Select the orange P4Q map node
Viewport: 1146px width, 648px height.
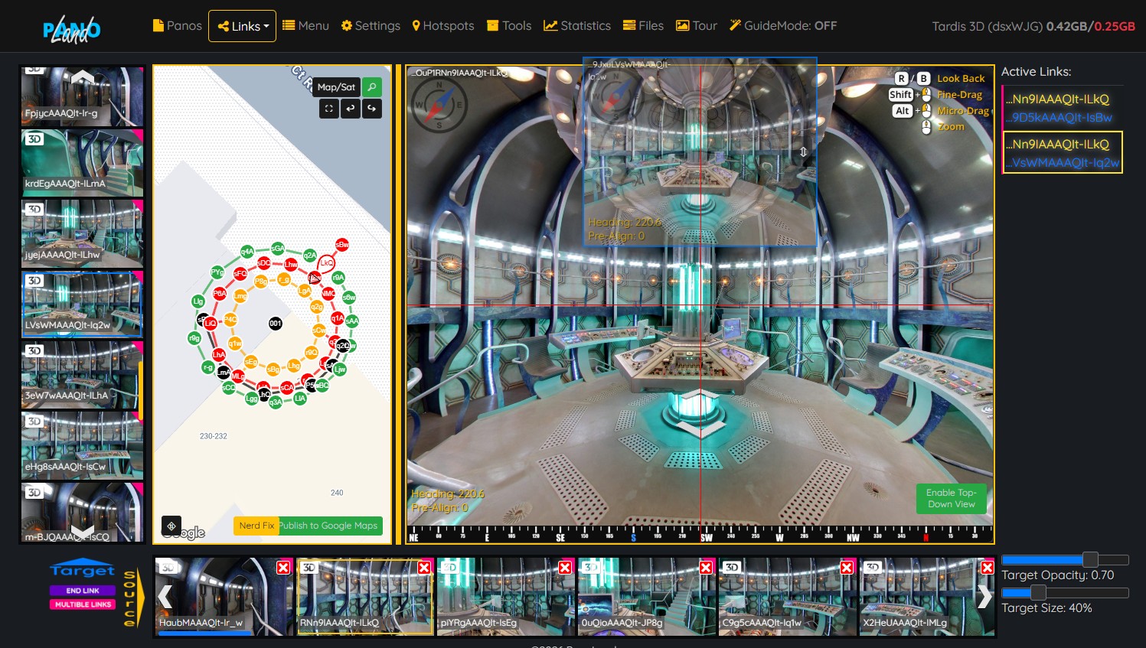click(230, 320)
